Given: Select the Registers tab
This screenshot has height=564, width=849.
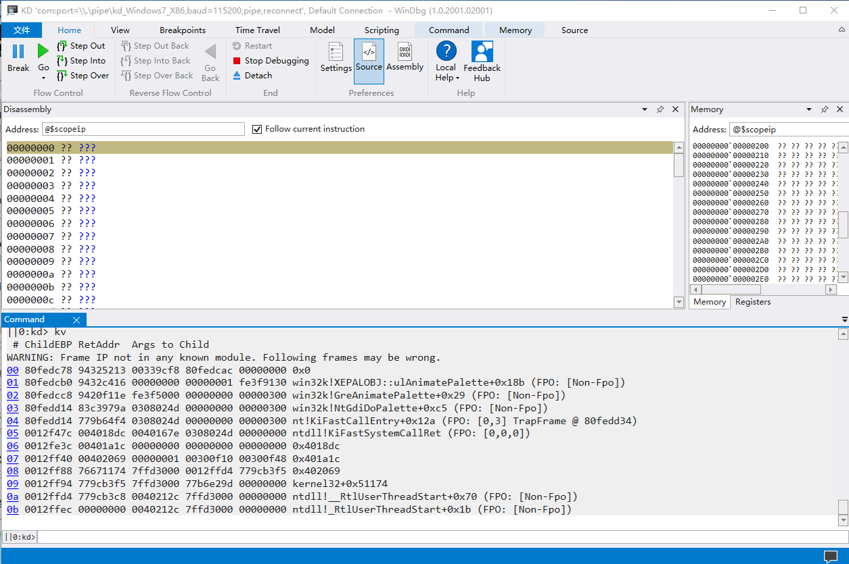Looking at the screenshot, I should (x=753, y=302).
